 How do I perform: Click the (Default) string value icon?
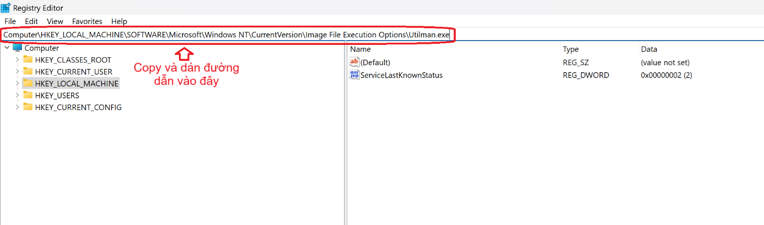(x=354, y=63)
